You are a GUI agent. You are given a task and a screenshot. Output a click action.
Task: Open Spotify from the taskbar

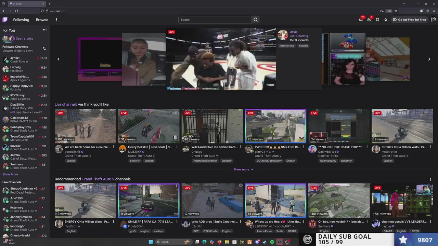272,242
